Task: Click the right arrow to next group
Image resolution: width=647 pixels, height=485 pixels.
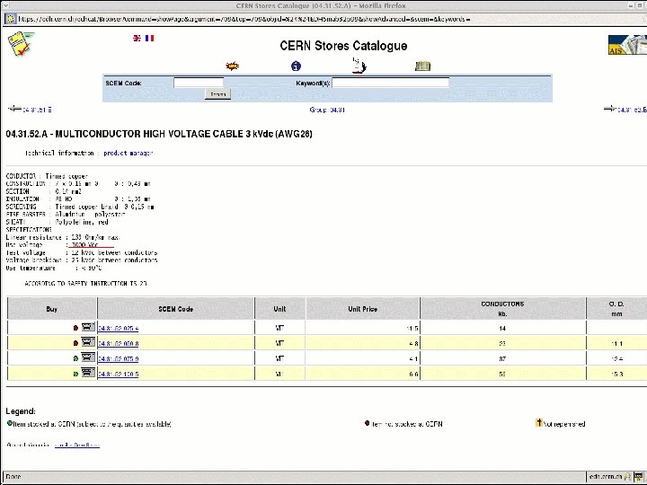Action: coord(610,109)
